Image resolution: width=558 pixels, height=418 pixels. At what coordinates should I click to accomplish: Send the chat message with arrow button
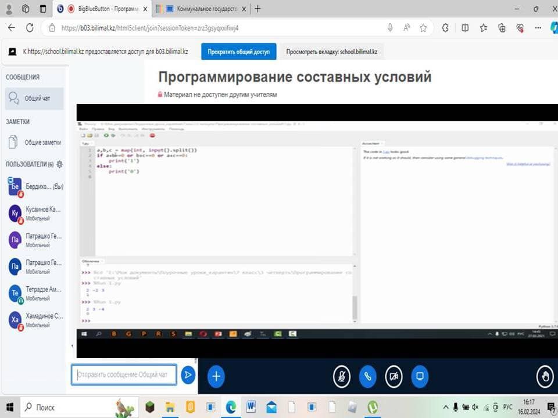pos(188,375)
